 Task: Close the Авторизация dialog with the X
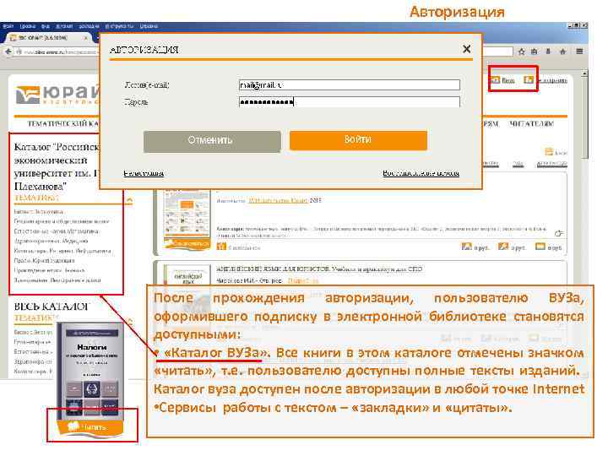(467, 49)
